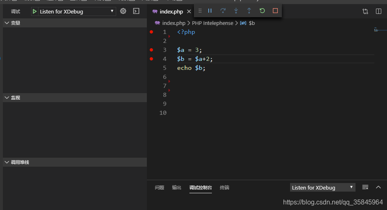Viewport: 387px width, 210px height.
Task: Toggle breakpoint on line 1
Action: point(151,32)
